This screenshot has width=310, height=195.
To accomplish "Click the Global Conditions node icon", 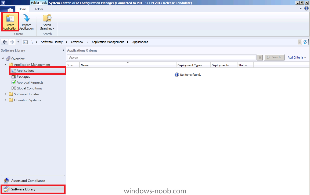I will pos(13,88).
